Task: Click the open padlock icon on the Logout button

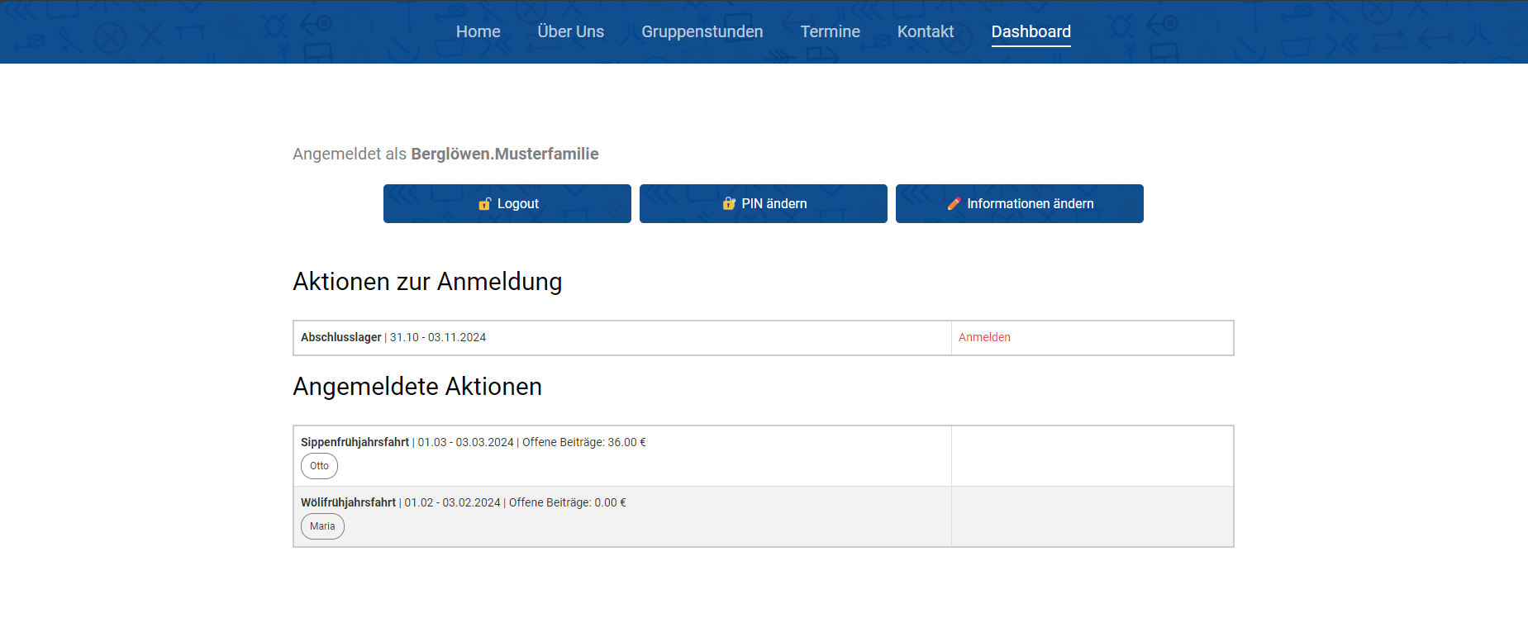Action: click(x=485, y=203)
